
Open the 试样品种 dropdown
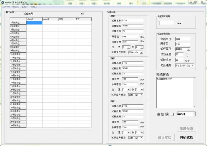(189, 49)
